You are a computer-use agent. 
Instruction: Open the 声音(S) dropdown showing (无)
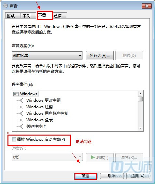47,157
